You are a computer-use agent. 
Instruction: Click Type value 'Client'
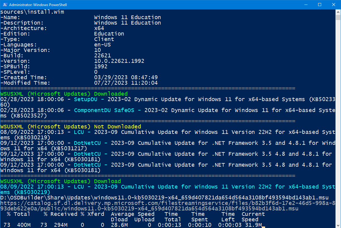coord(104,39)
